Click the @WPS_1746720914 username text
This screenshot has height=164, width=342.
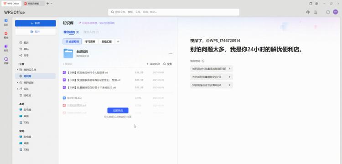tap(223, 41)
